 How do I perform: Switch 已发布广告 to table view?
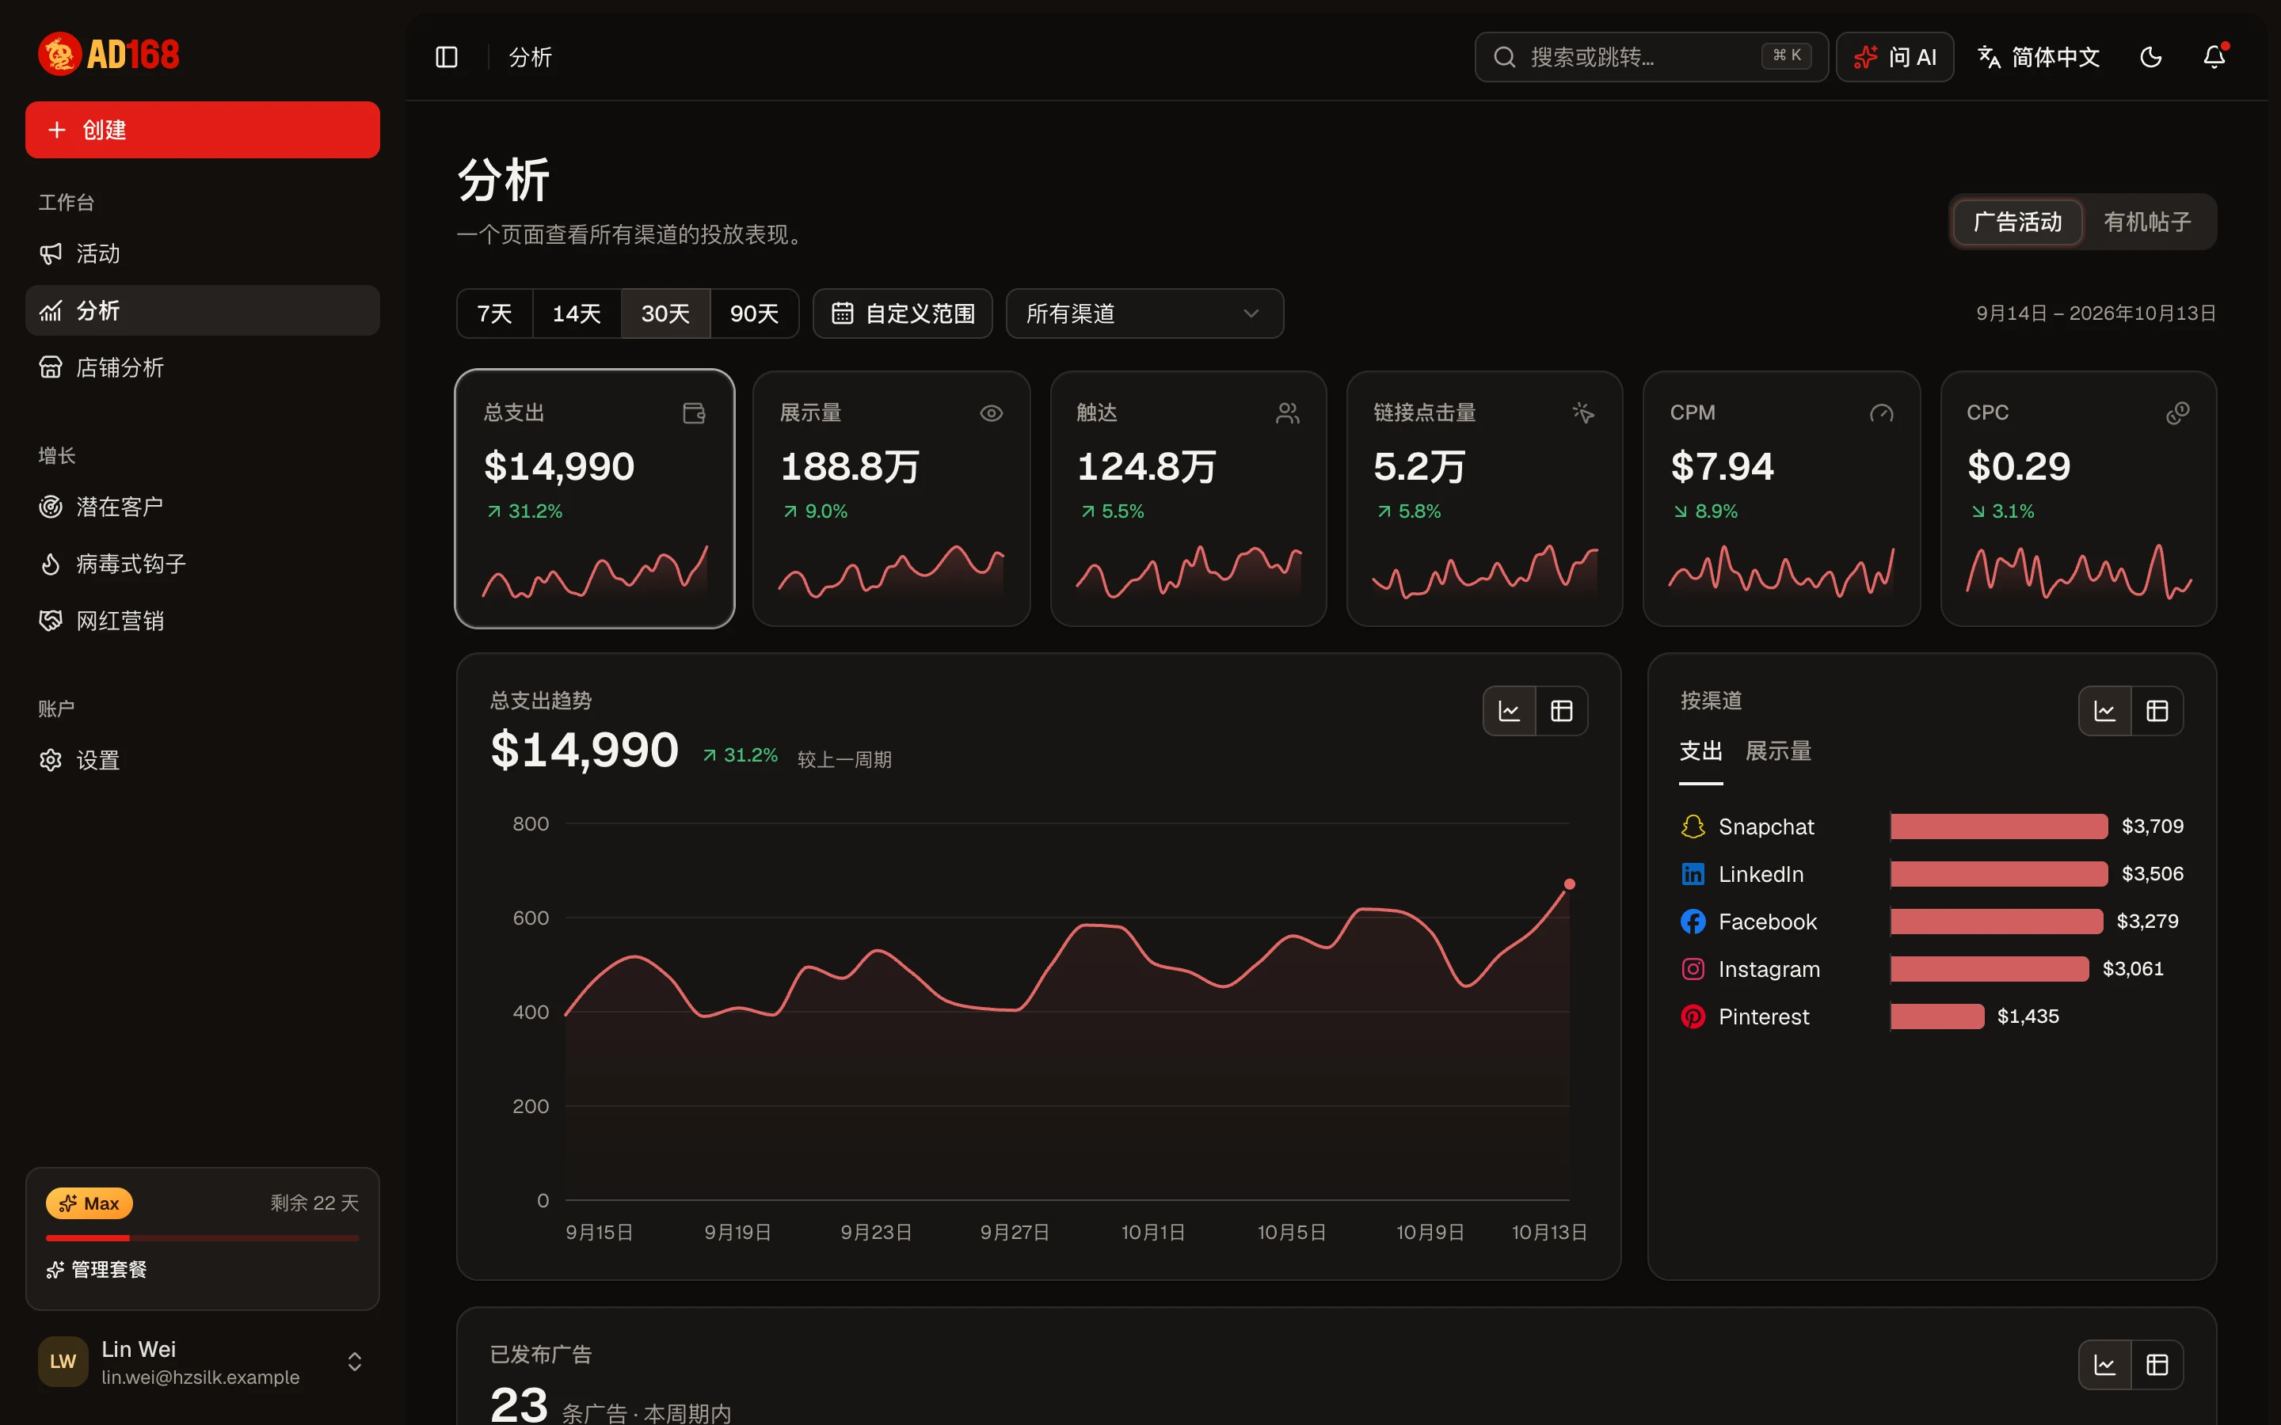pyautogui.click(x=2157, y=1365)
